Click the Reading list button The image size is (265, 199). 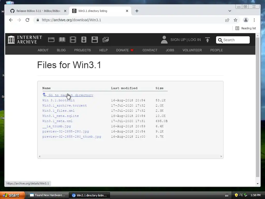coord(246,28)
